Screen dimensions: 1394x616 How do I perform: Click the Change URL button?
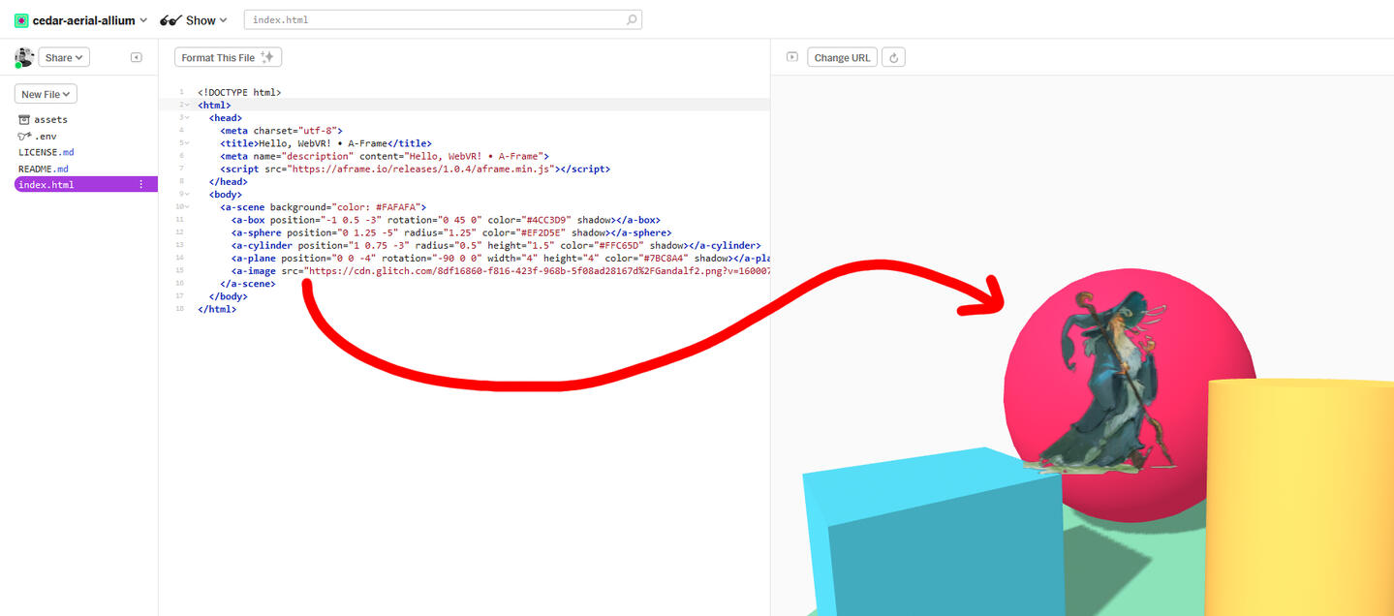(841, 58)
